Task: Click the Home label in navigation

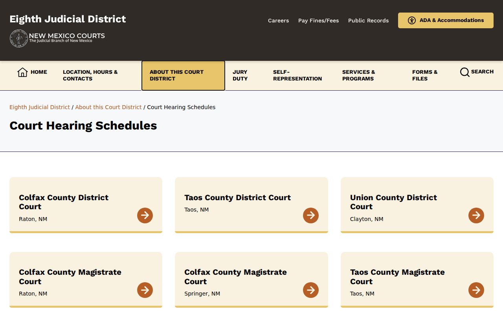Action: point(39,72)
